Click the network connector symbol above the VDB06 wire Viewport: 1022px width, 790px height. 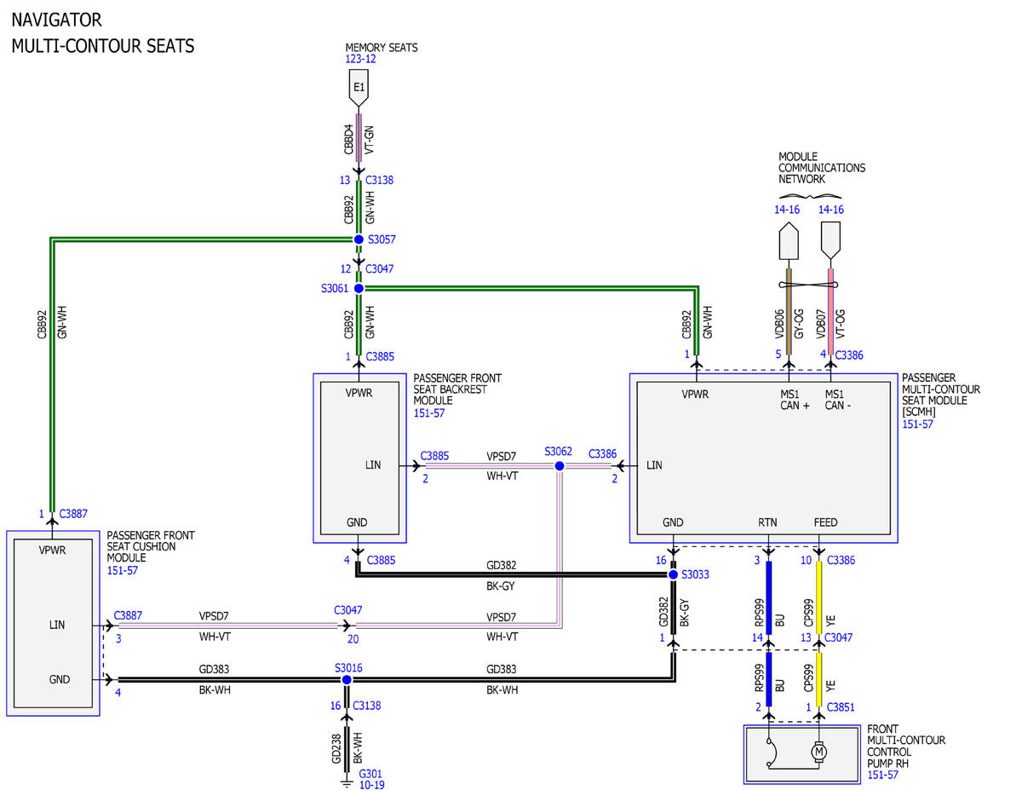pyautogui.click(x=789, y=239)
